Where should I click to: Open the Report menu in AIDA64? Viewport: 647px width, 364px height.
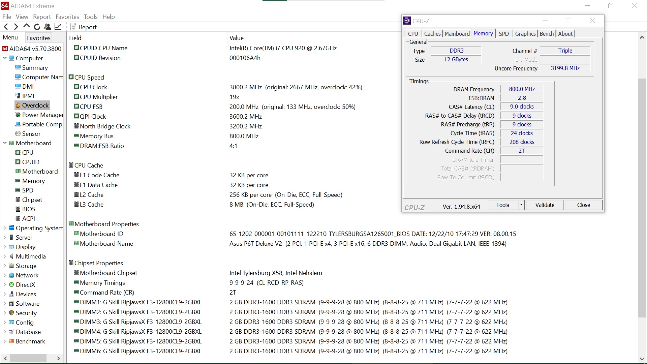(x=42, y=17)
